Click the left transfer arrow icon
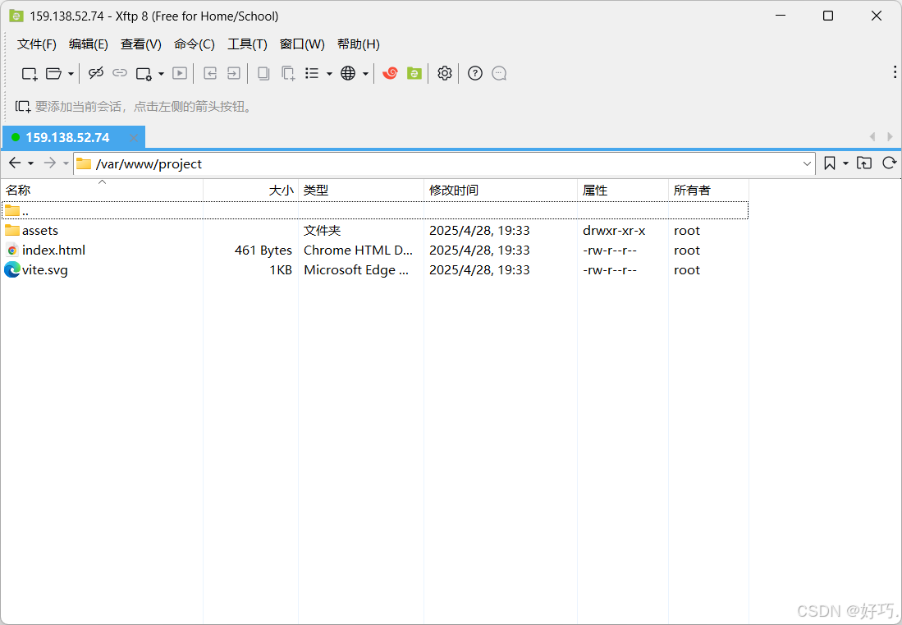The width and height of the screenshot is (902, 625). [210, 73]
